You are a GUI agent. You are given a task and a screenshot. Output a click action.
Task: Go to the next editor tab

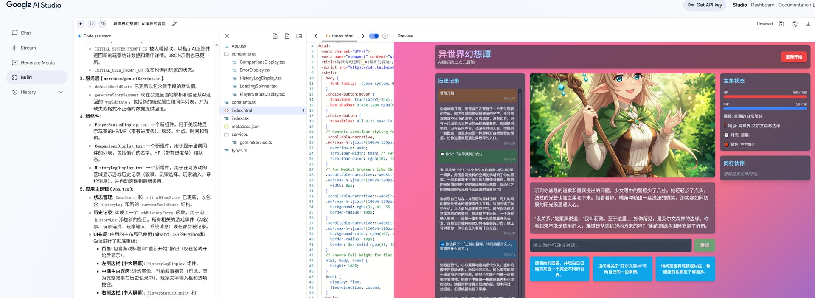coord(363,36)
